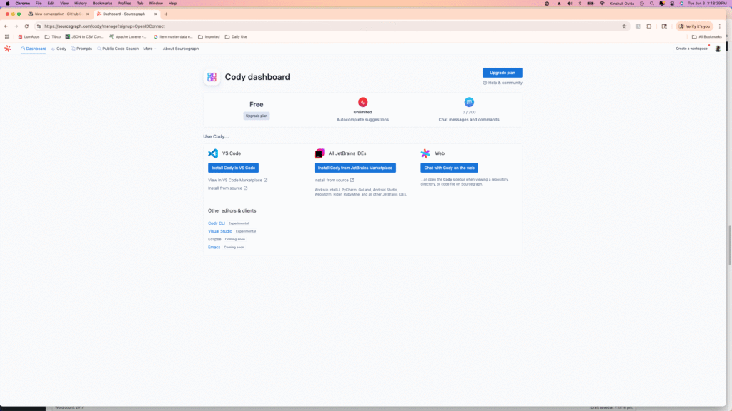Click the Sourcegraph logo in the navbar

[8, 49]
